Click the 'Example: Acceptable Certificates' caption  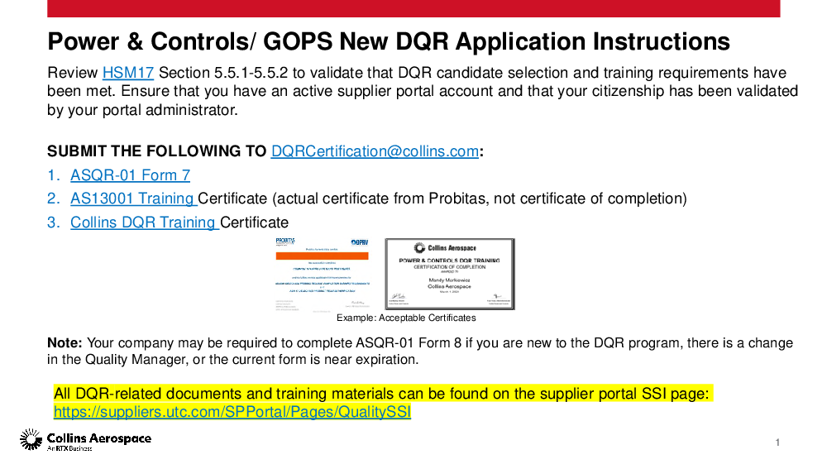(x=406, y=318)
